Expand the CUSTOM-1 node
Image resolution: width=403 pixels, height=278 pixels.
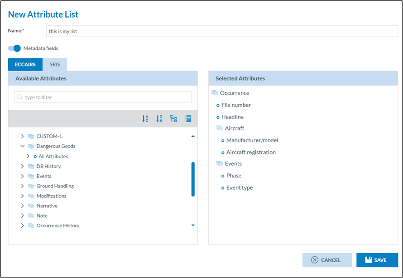click(22, 136)
